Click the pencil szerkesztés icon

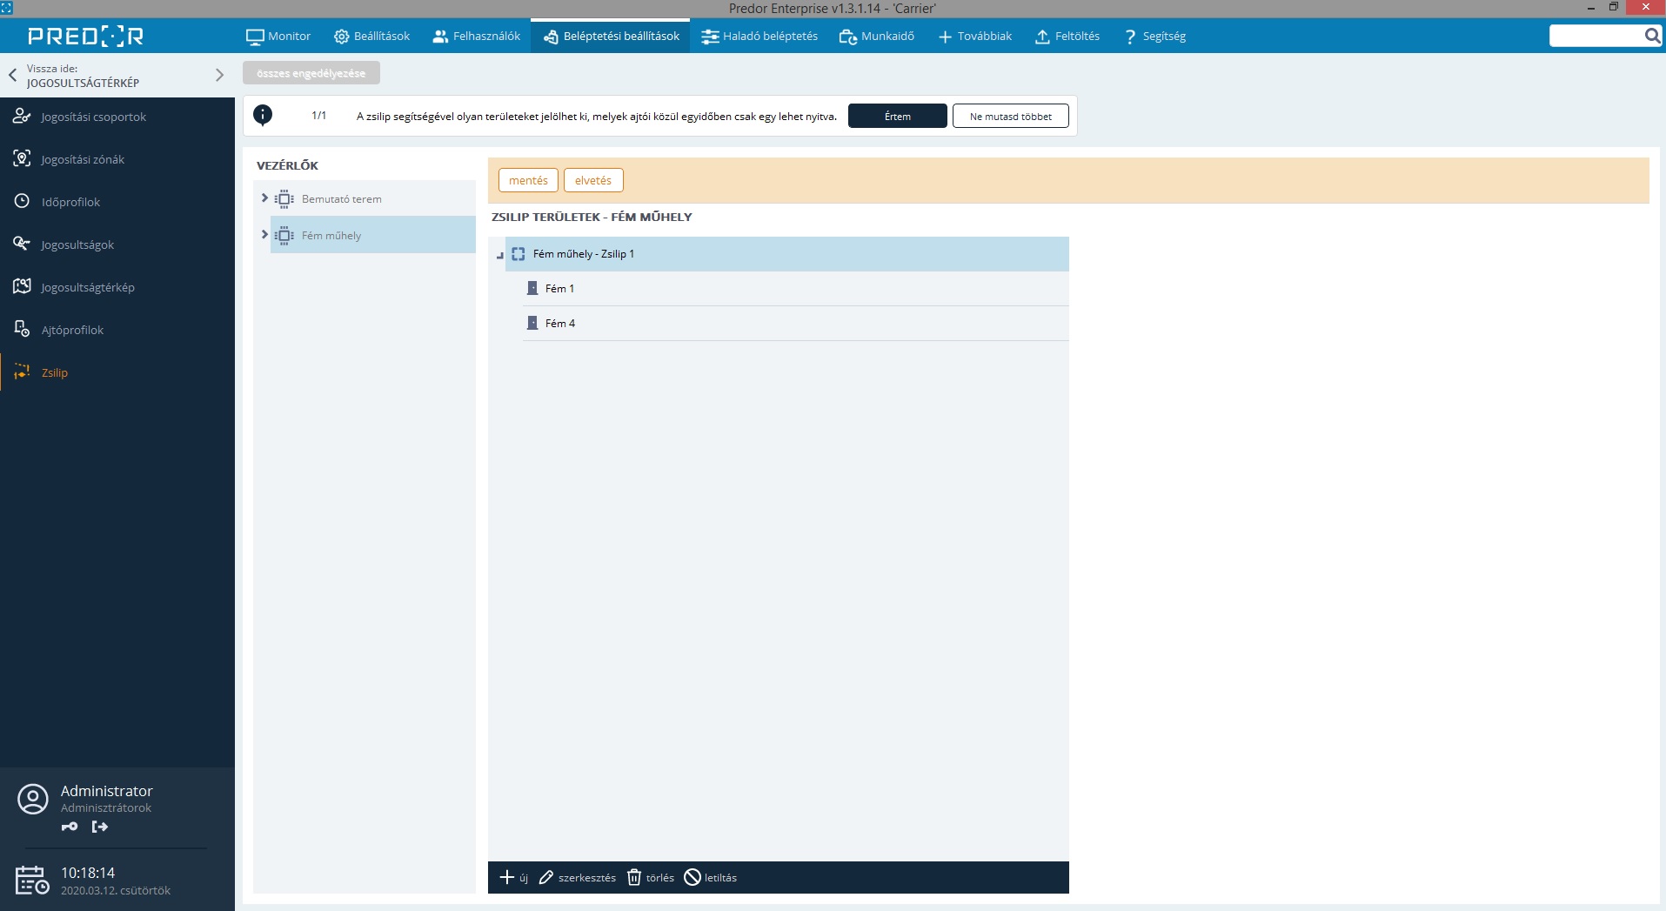(546, 877)
